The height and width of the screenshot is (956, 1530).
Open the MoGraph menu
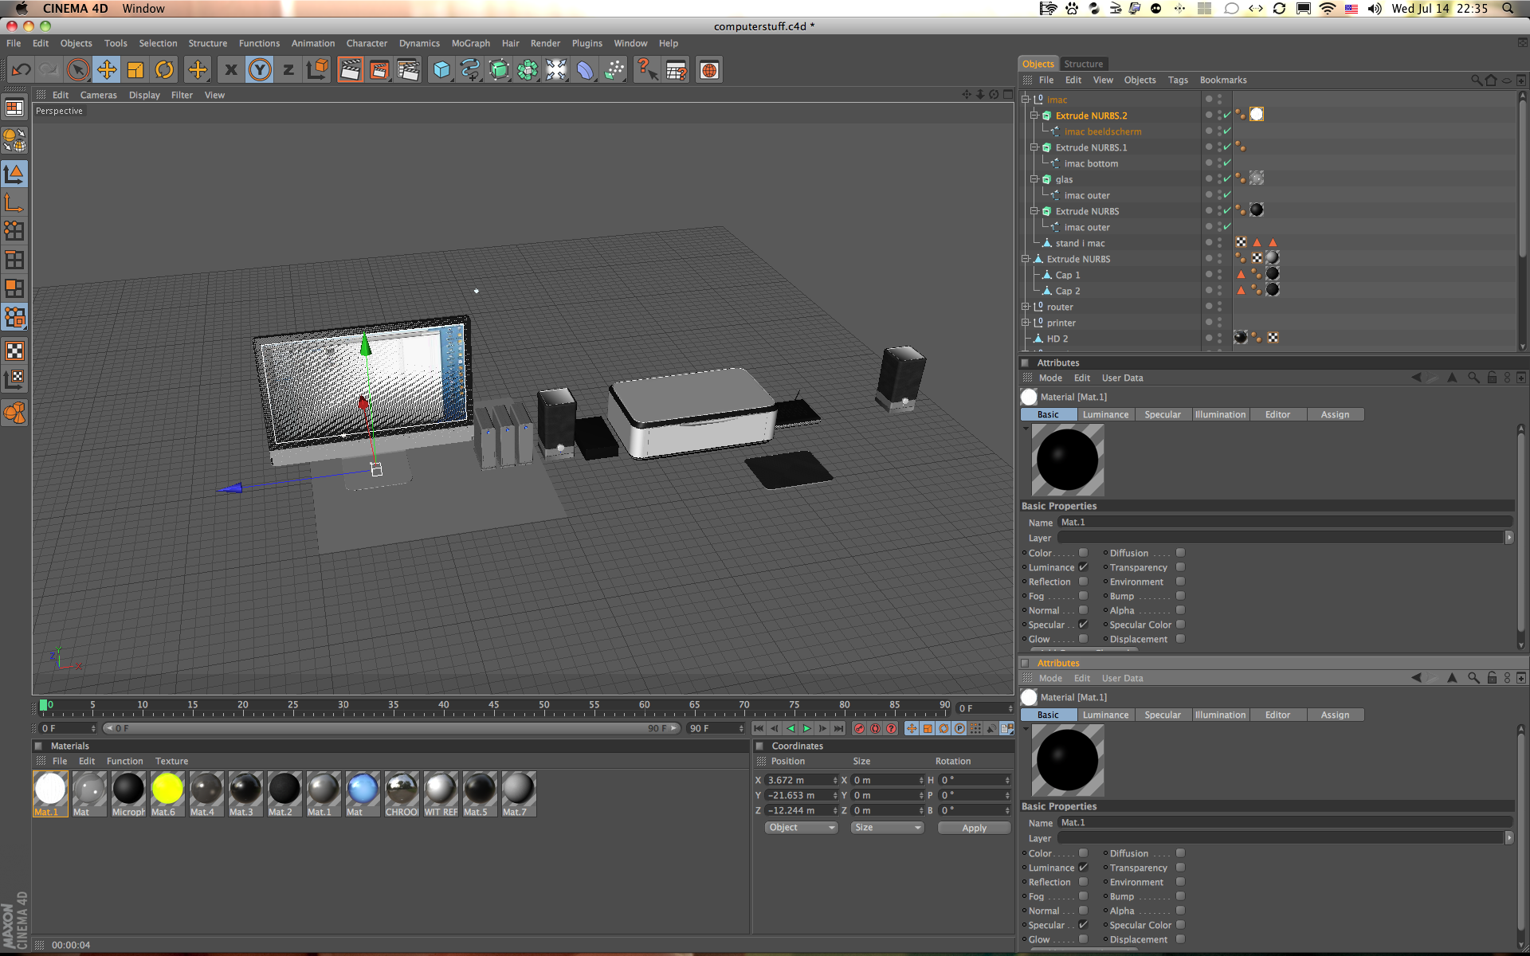[x=470, y=43]
